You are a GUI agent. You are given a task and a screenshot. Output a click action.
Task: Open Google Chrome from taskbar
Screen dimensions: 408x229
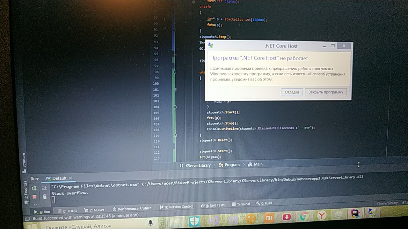(x=304, y=217)
